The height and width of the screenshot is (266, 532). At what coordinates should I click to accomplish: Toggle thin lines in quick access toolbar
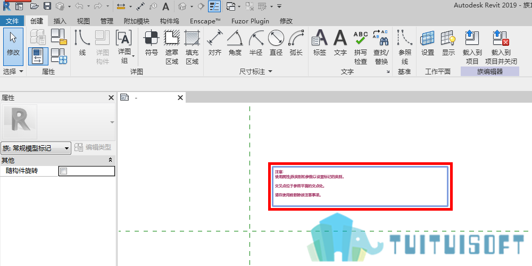[214, 6]
